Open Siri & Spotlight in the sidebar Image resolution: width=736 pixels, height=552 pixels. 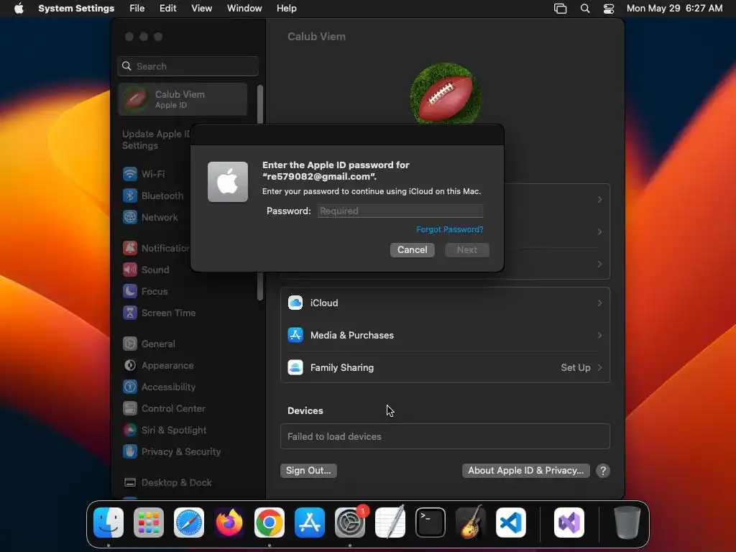click(x=165, y=431)
